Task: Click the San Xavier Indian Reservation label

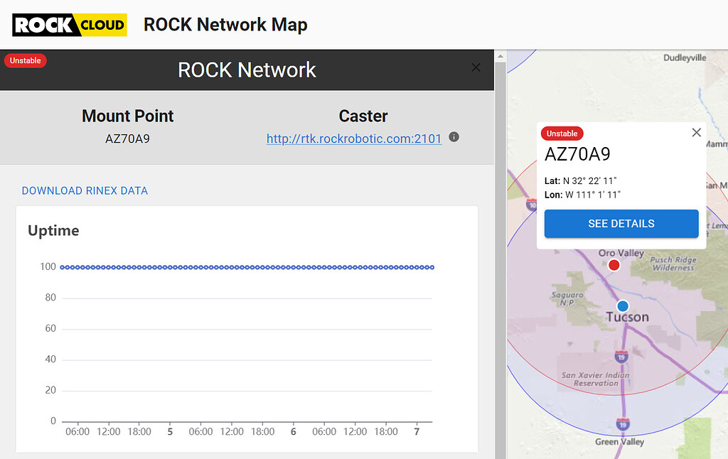Action: coord(596,379)
